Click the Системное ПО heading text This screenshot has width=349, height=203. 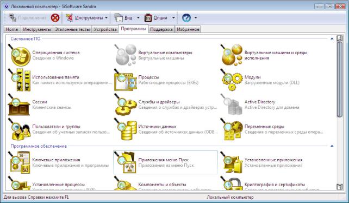click(x=26, y=39)
